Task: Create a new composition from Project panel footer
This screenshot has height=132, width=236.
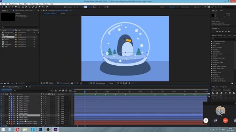Action: point(8,83)
